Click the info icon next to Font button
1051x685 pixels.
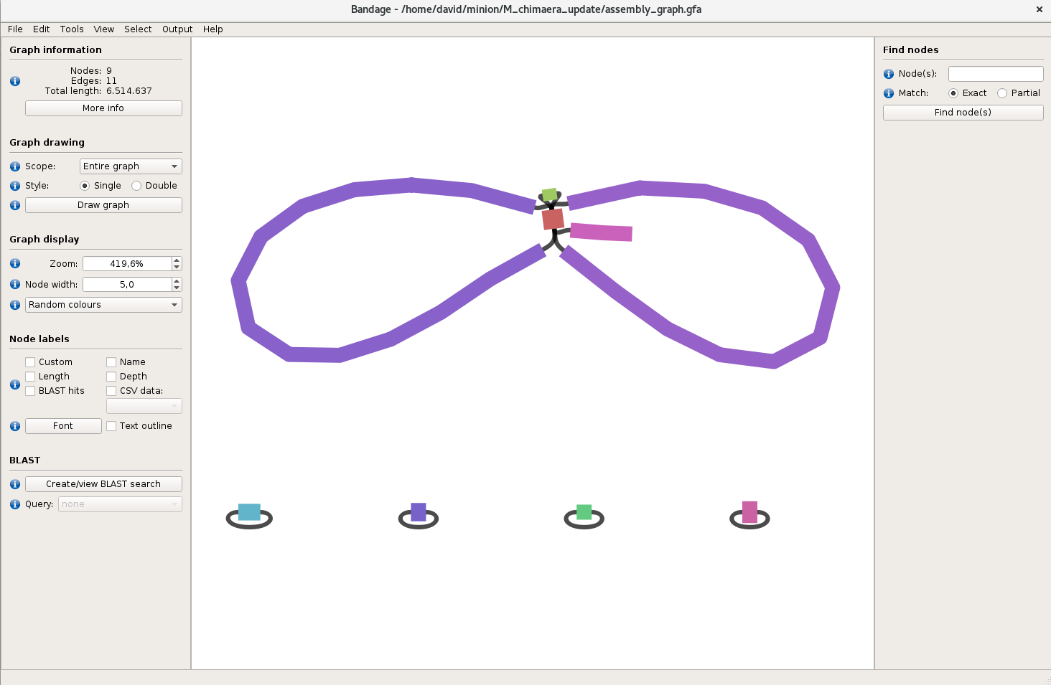point(15,426)
